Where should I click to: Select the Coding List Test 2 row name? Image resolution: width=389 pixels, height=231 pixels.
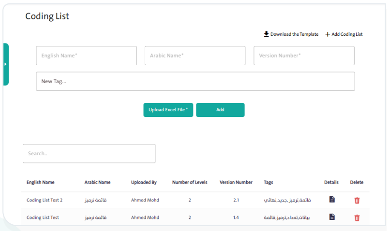(x=45, y=200)
